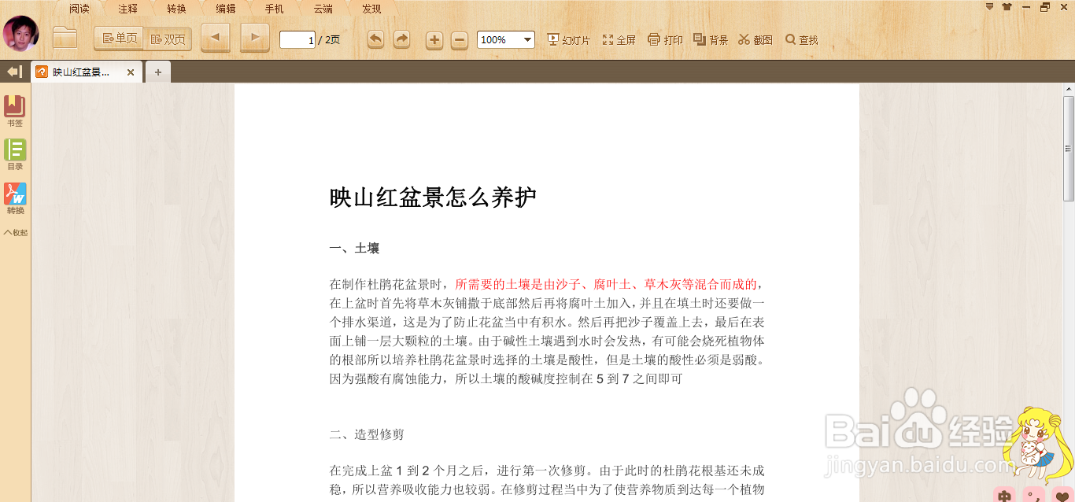The height and width of the screenshot is (502, 1075).
Task: Select the 映山红盆景 document tab
Action: (x=80, y=72)
